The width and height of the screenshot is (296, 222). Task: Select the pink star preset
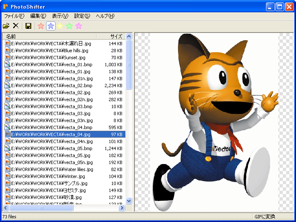[x=79, y=26]
